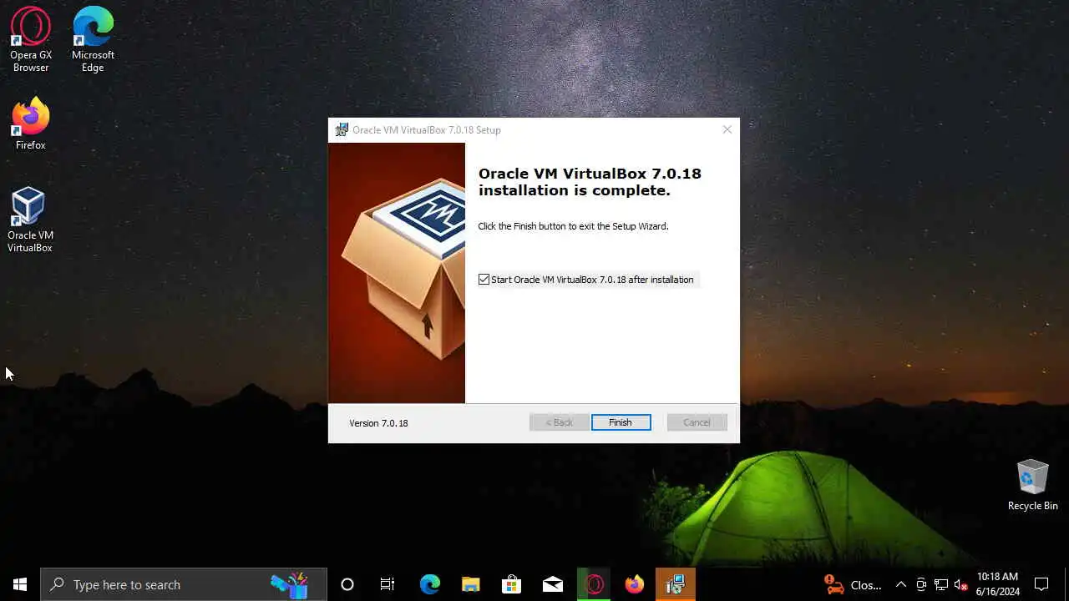The image size is (1069, 601).
Task: Click 'installation is complete' heading
Action: [x=575, y=190]
